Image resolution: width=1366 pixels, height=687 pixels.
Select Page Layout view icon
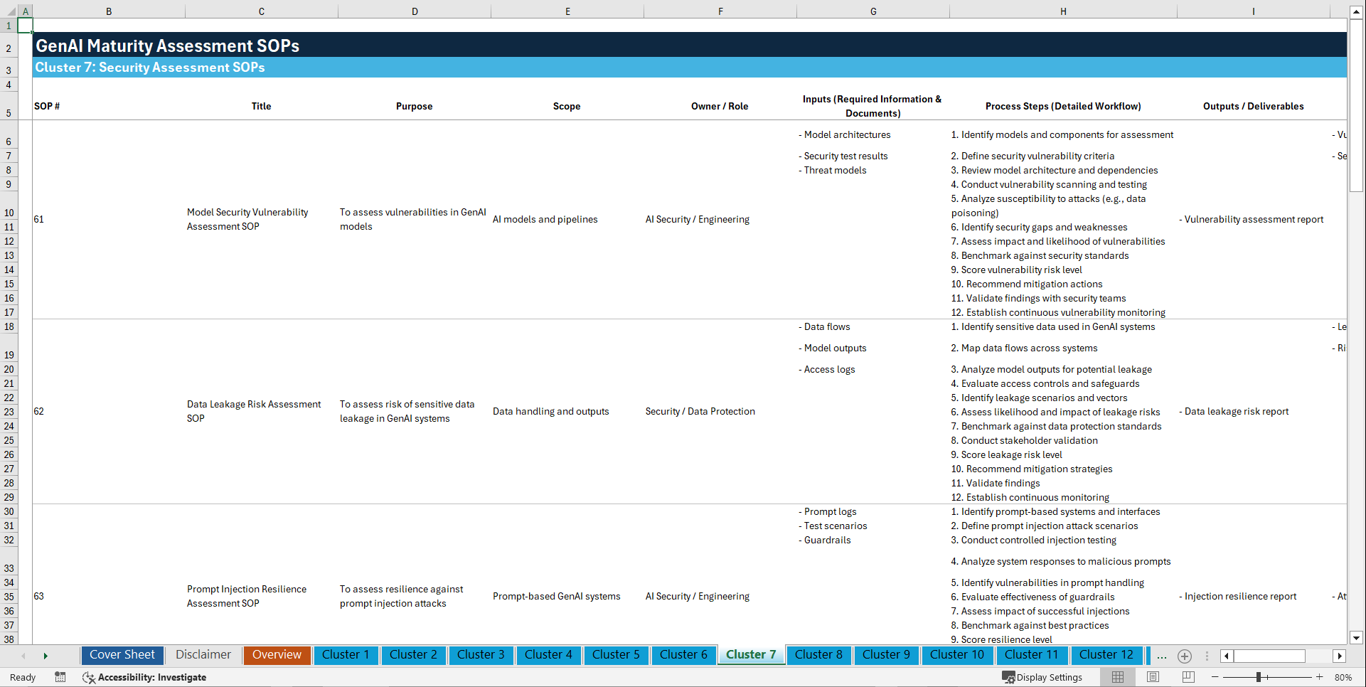click(1153, 677)
